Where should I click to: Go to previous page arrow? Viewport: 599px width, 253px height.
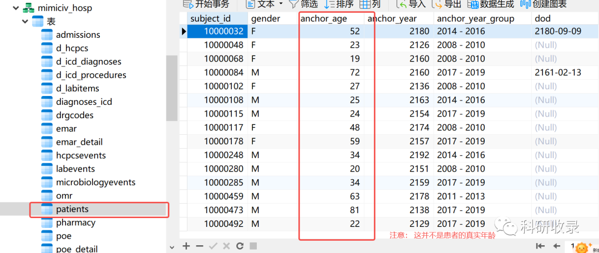click(556, 246)
